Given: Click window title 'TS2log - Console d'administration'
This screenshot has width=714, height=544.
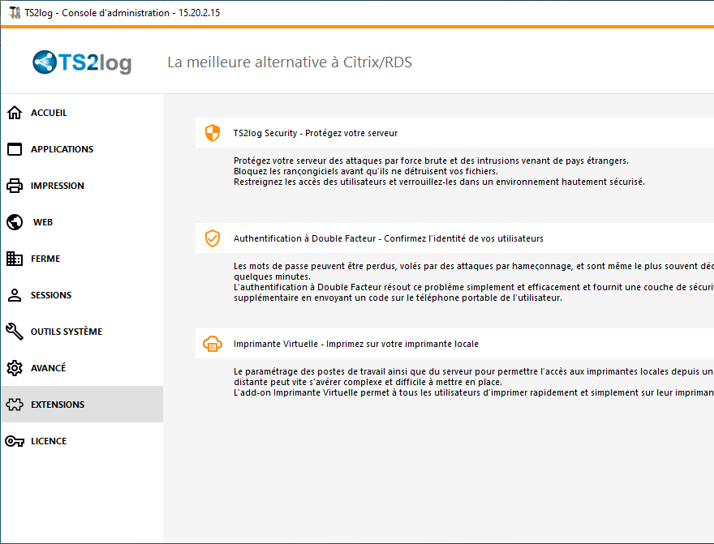Looking at the screenshot, I should [97, 13].
